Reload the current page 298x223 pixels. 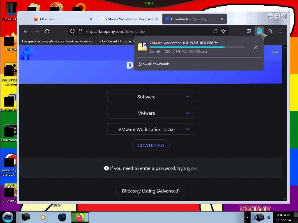pos(47,31)
